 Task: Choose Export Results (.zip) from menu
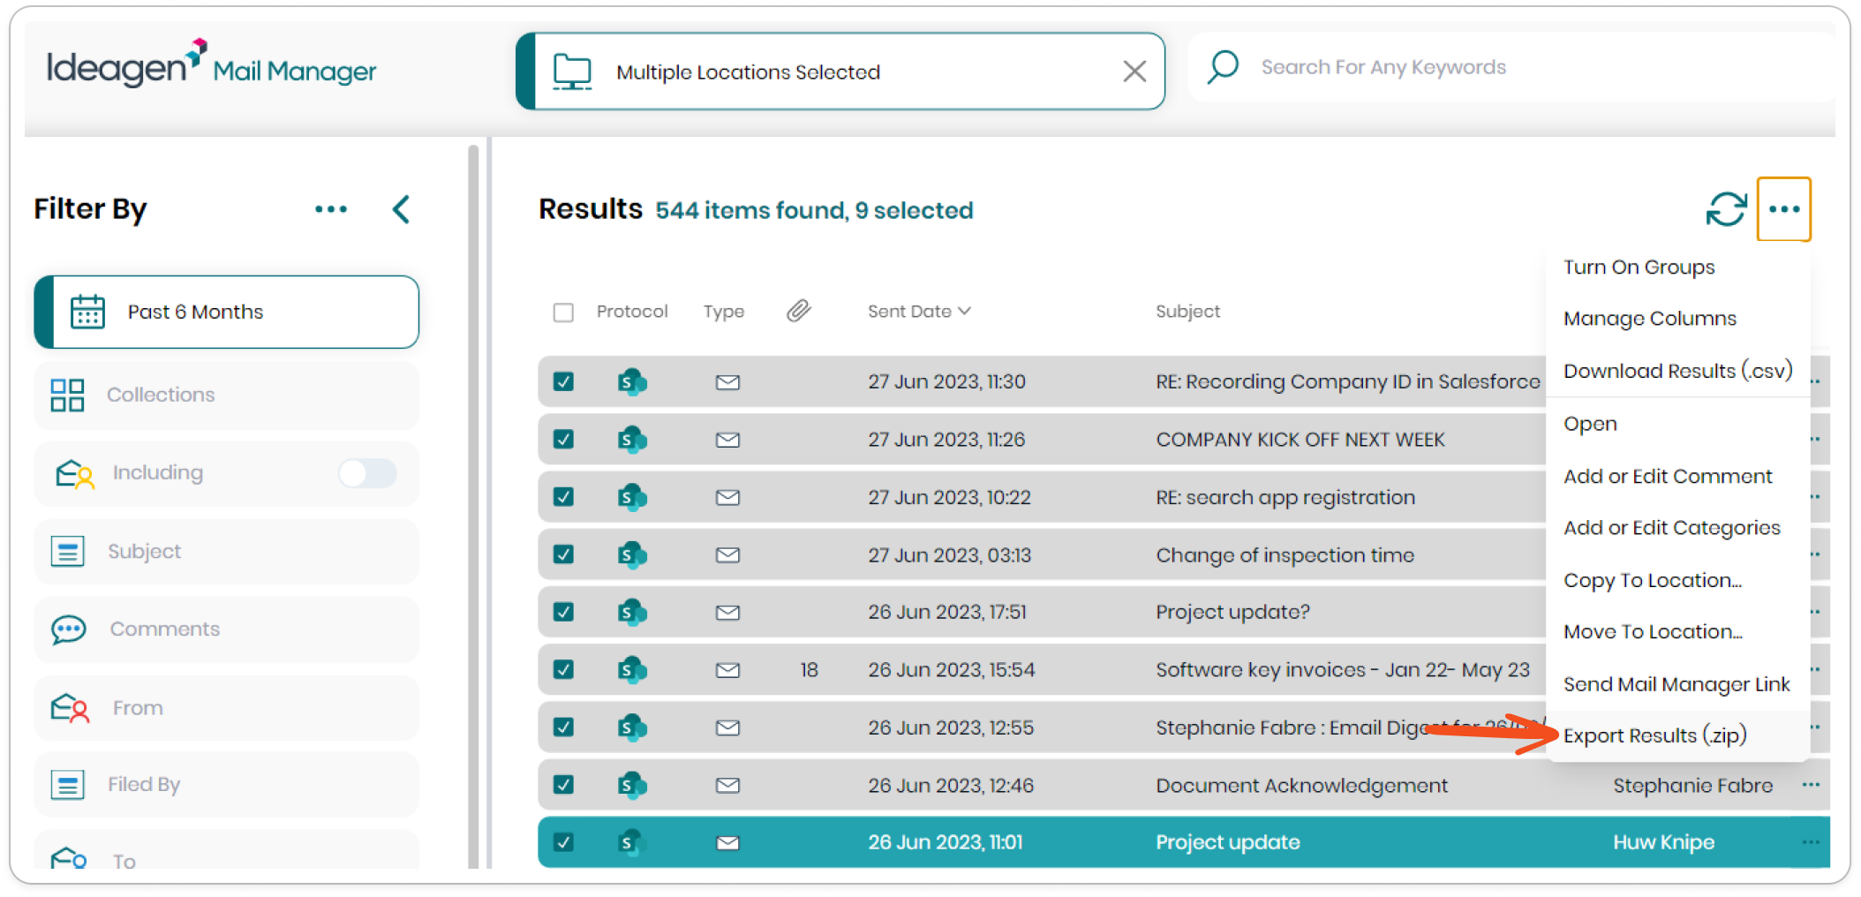(1654, 735)
